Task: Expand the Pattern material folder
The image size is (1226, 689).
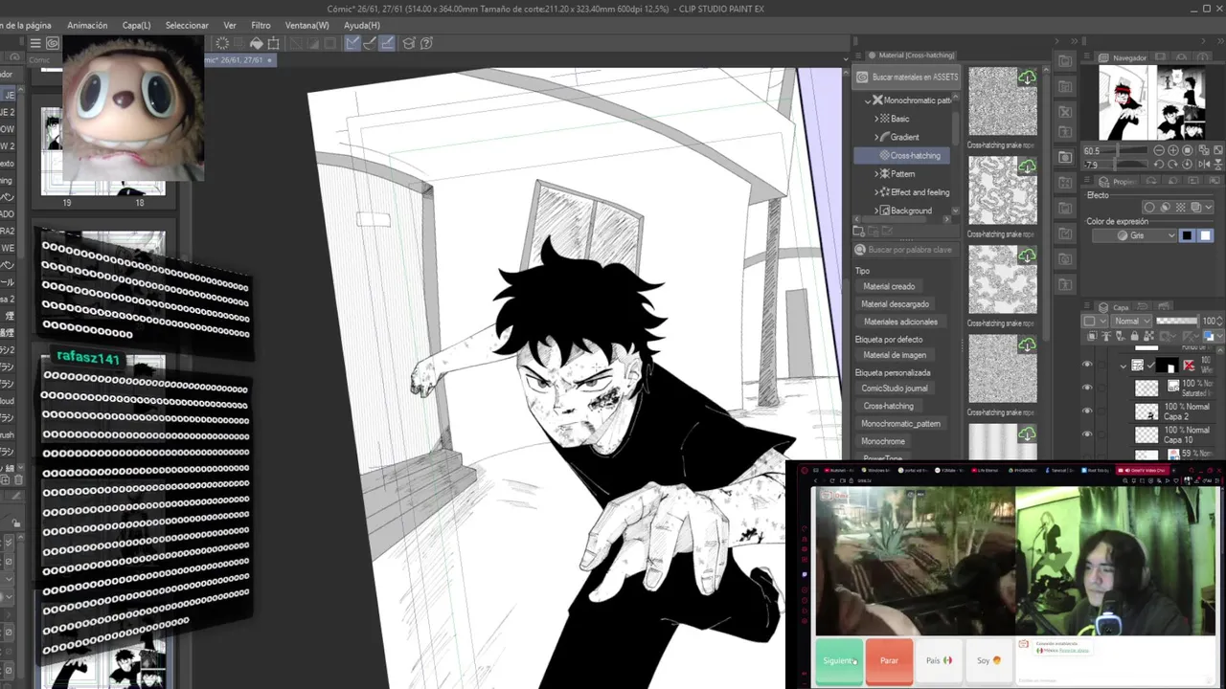Action: tap(876, 174)
